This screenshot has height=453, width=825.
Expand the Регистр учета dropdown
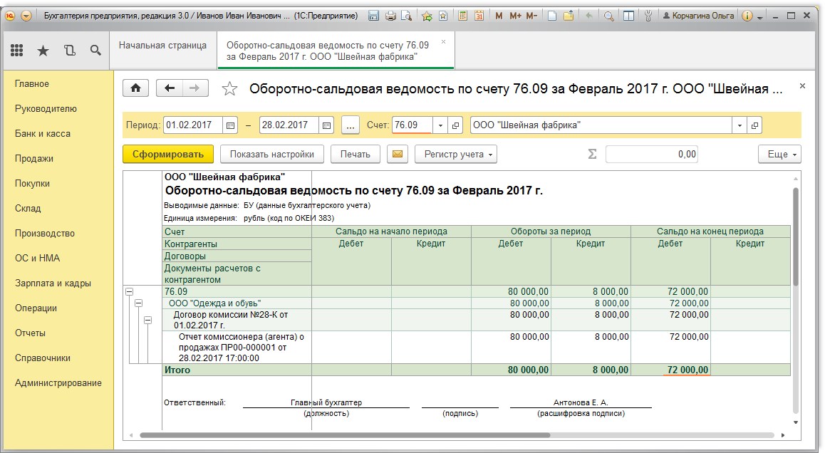[455, 154]
